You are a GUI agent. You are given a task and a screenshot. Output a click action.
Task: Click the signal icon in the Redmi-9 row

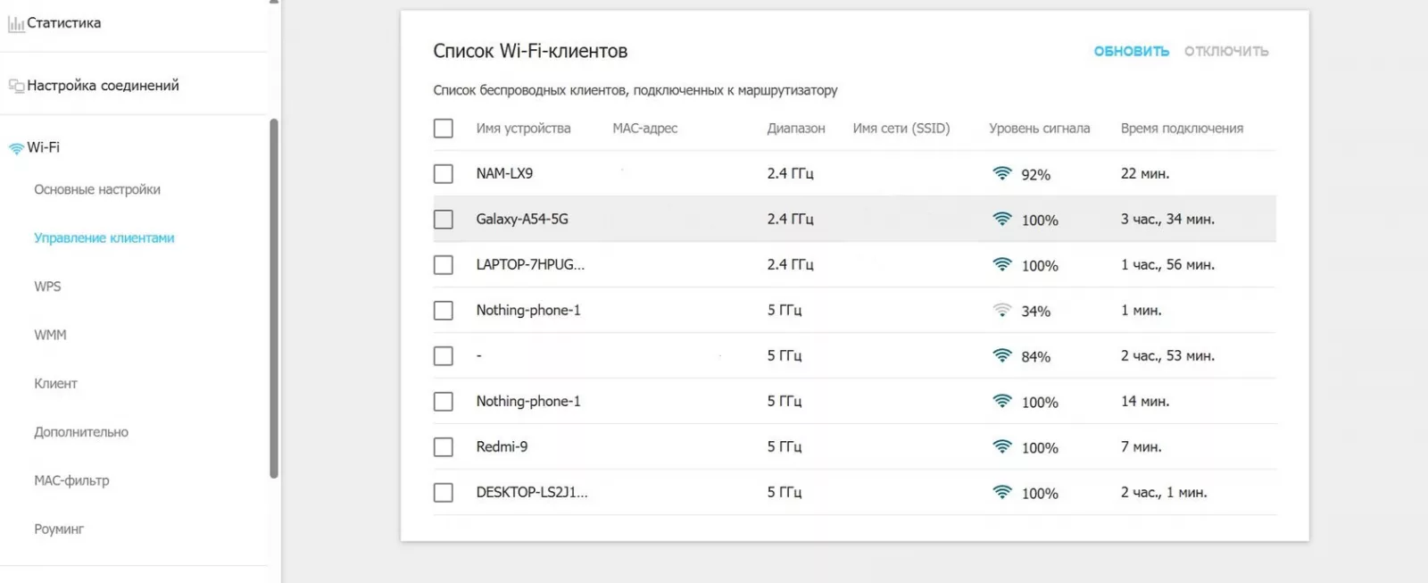pyautogui.click(x=1002, y=446)
